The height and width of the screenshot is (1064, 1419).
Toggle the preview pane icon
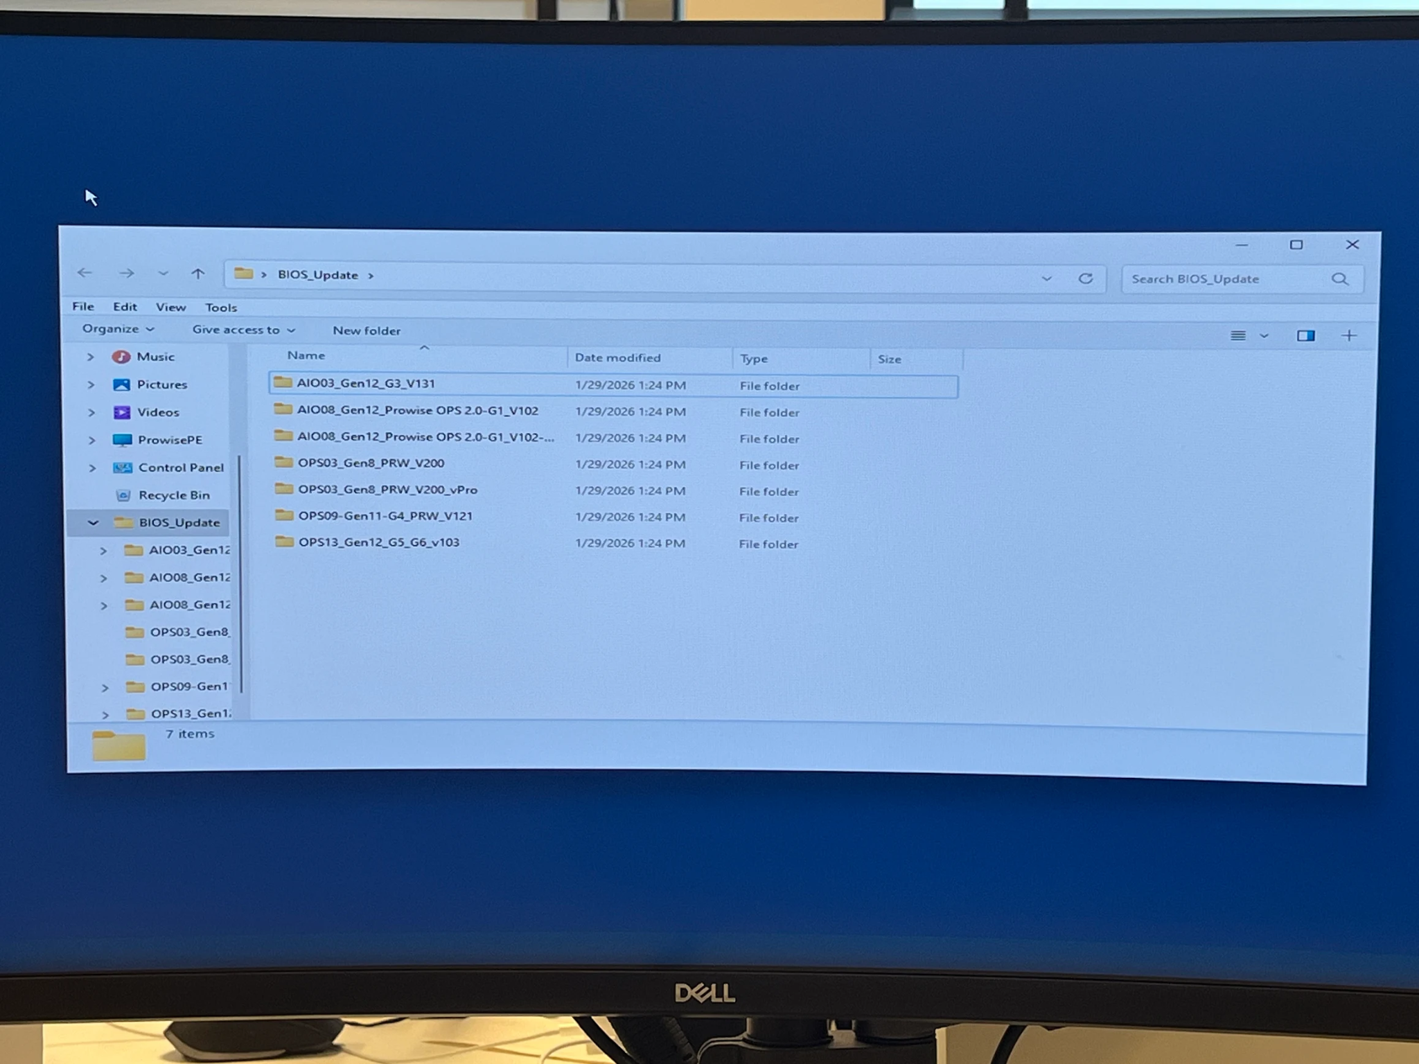tap(1305, 336)
